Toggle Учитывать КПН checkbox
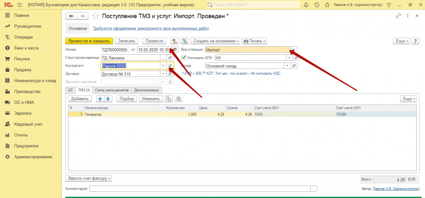Viewport: 425px width, 198px height. click(x=184, y=58)
